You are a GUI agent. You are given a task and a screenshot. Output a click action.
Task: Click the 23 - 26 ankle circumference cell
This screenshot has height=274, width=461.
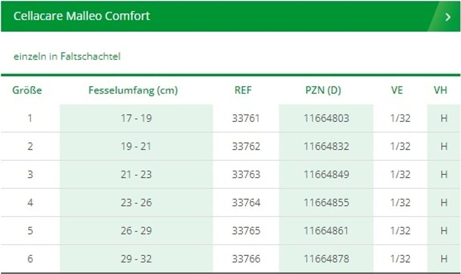[136, 202]
